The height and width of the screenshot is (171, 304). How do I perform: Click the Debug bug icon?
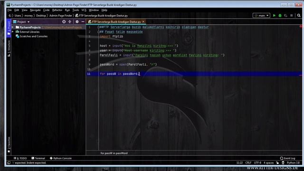280,16
